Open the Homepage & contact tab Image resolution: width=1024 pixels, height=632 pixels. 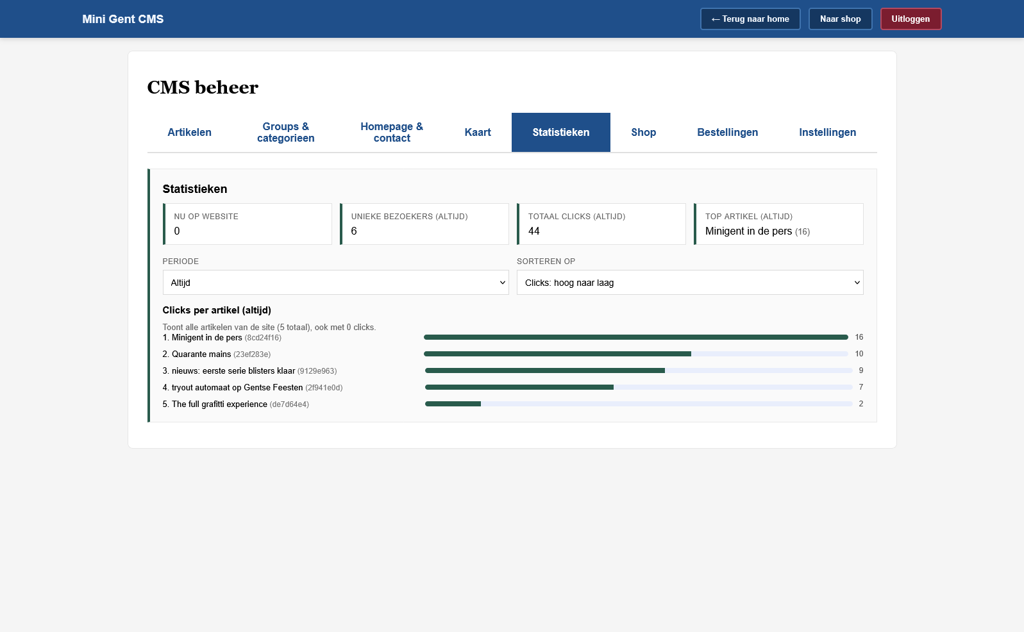tap(392, 132)
